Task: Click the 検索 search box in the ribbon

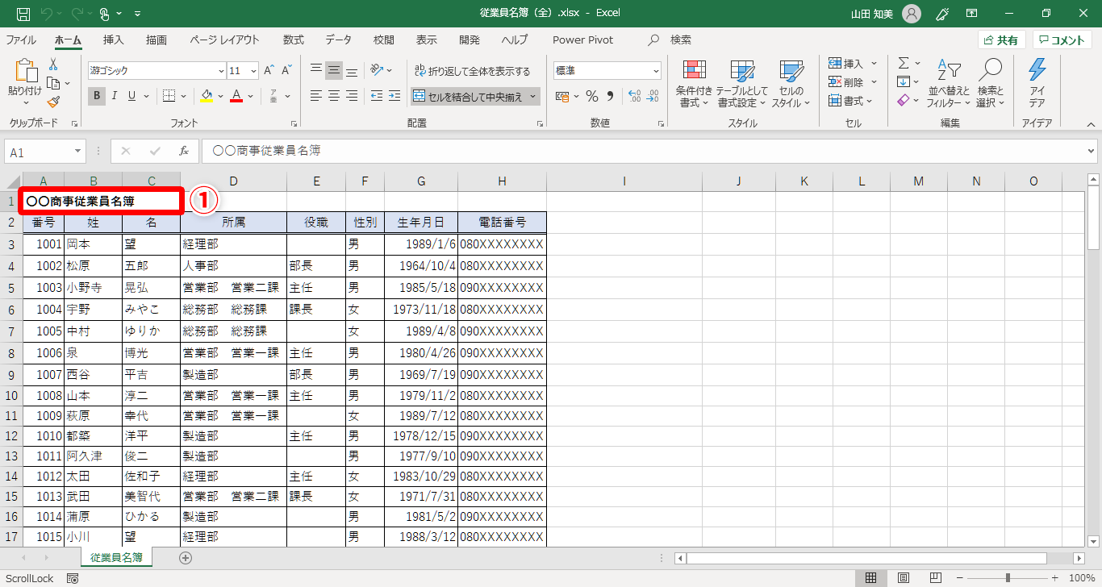Action: (671, 40)
